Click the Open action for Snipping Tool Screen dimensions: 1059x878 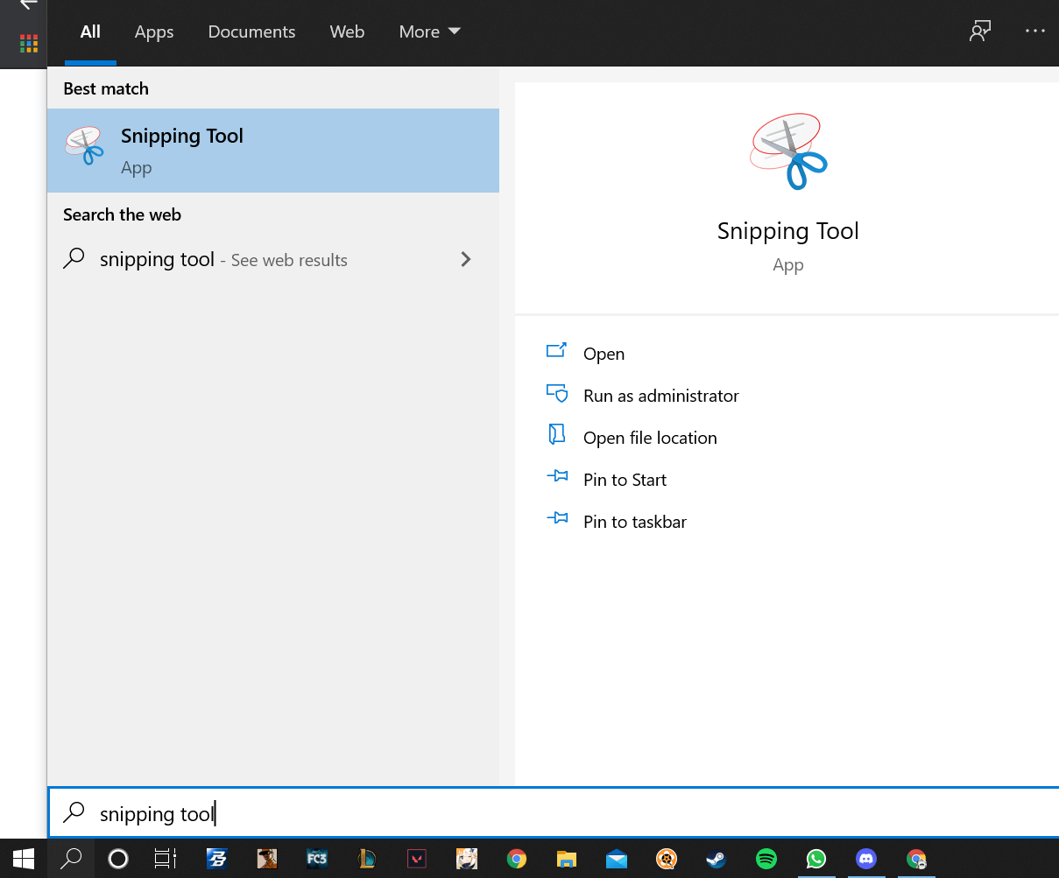pyautogui.click(x=604, y=354)
